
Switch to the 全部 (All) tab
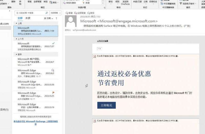click(20, 18)
